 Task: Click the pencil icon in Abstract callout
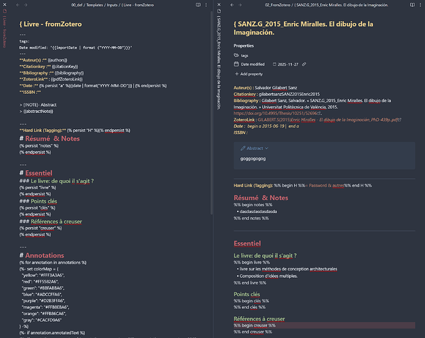[x=243, y=148]
